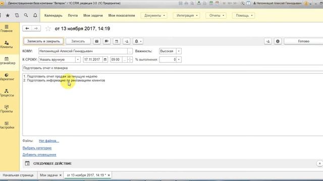
Task: Click the % выполнения value field
Action: [168, 59]
